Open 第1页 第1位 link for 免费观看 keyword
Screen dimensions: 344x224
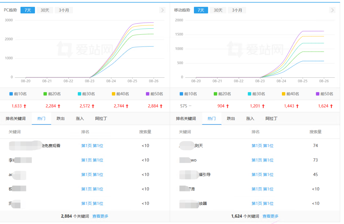pyautogui.click(x=92, y=146)
